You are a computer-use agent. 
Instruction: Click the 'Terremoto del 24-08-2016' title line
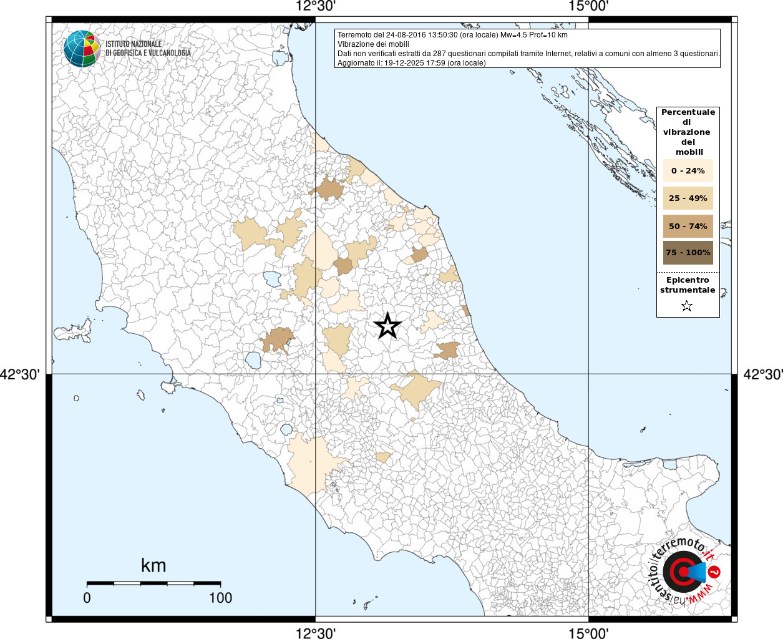click(x=452, y=35)
